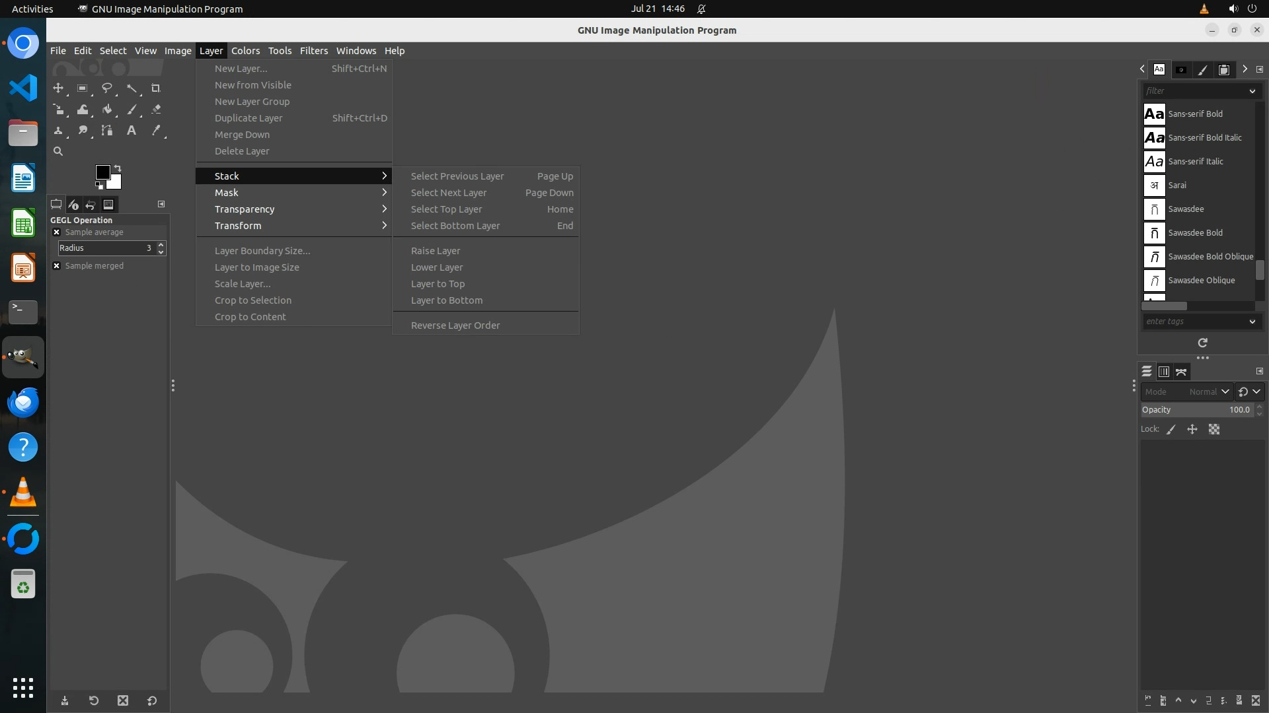Click the Zoom magnifier tool
The width and height of the screenshot is (1269, 713).
click(58, 152)
